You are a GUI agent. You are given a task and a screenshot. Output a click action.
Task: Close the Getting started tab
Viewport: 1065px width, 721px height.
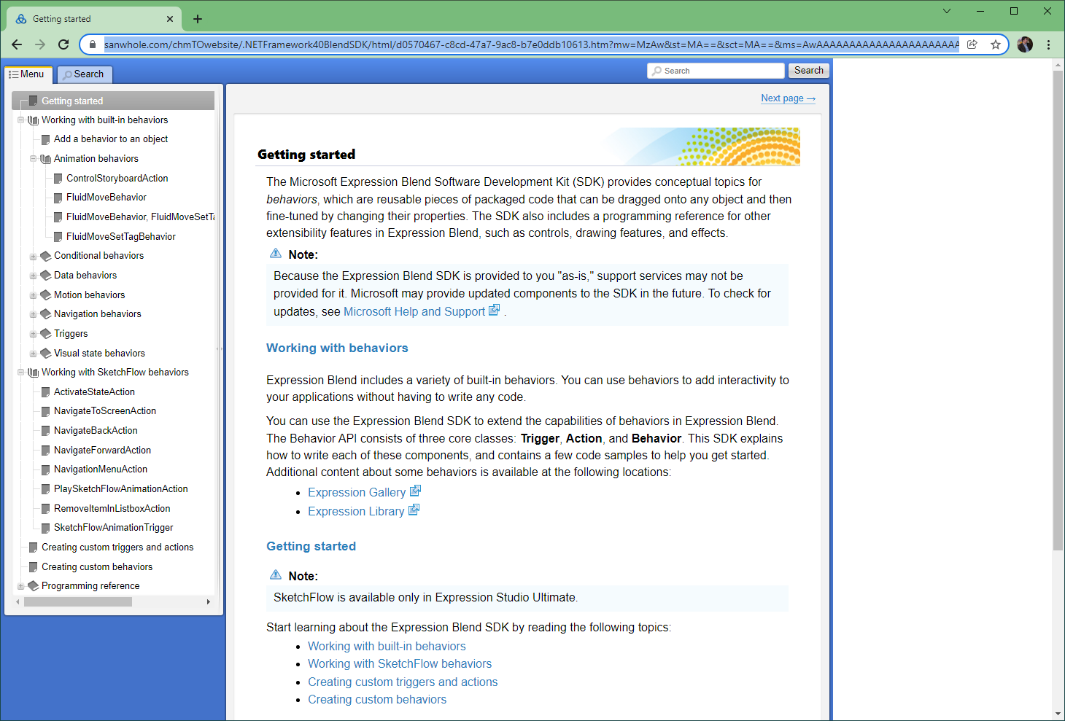coord(170,19)
